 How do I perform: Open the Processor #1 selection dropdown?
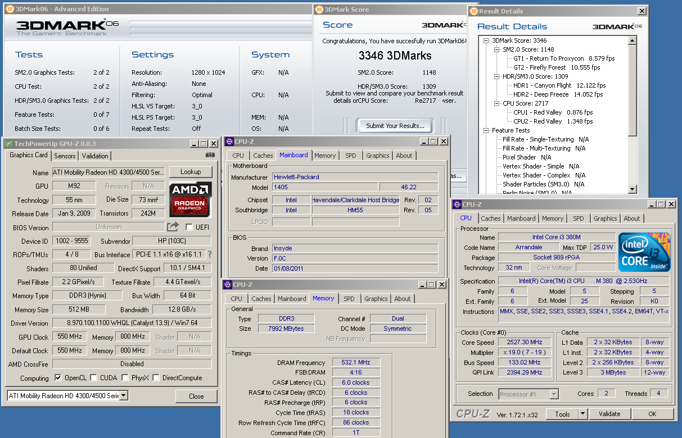[554, 394]
